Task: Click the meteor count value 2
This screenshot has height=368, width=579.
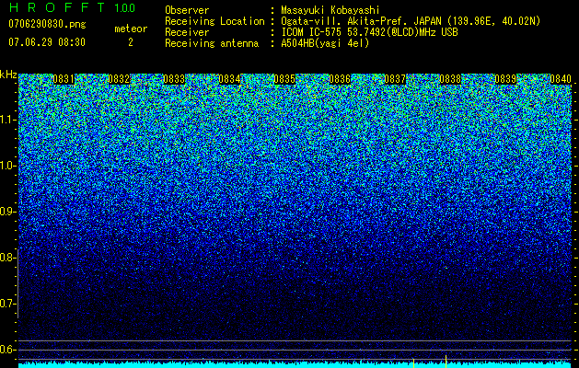Action: [x=131, y=42]
